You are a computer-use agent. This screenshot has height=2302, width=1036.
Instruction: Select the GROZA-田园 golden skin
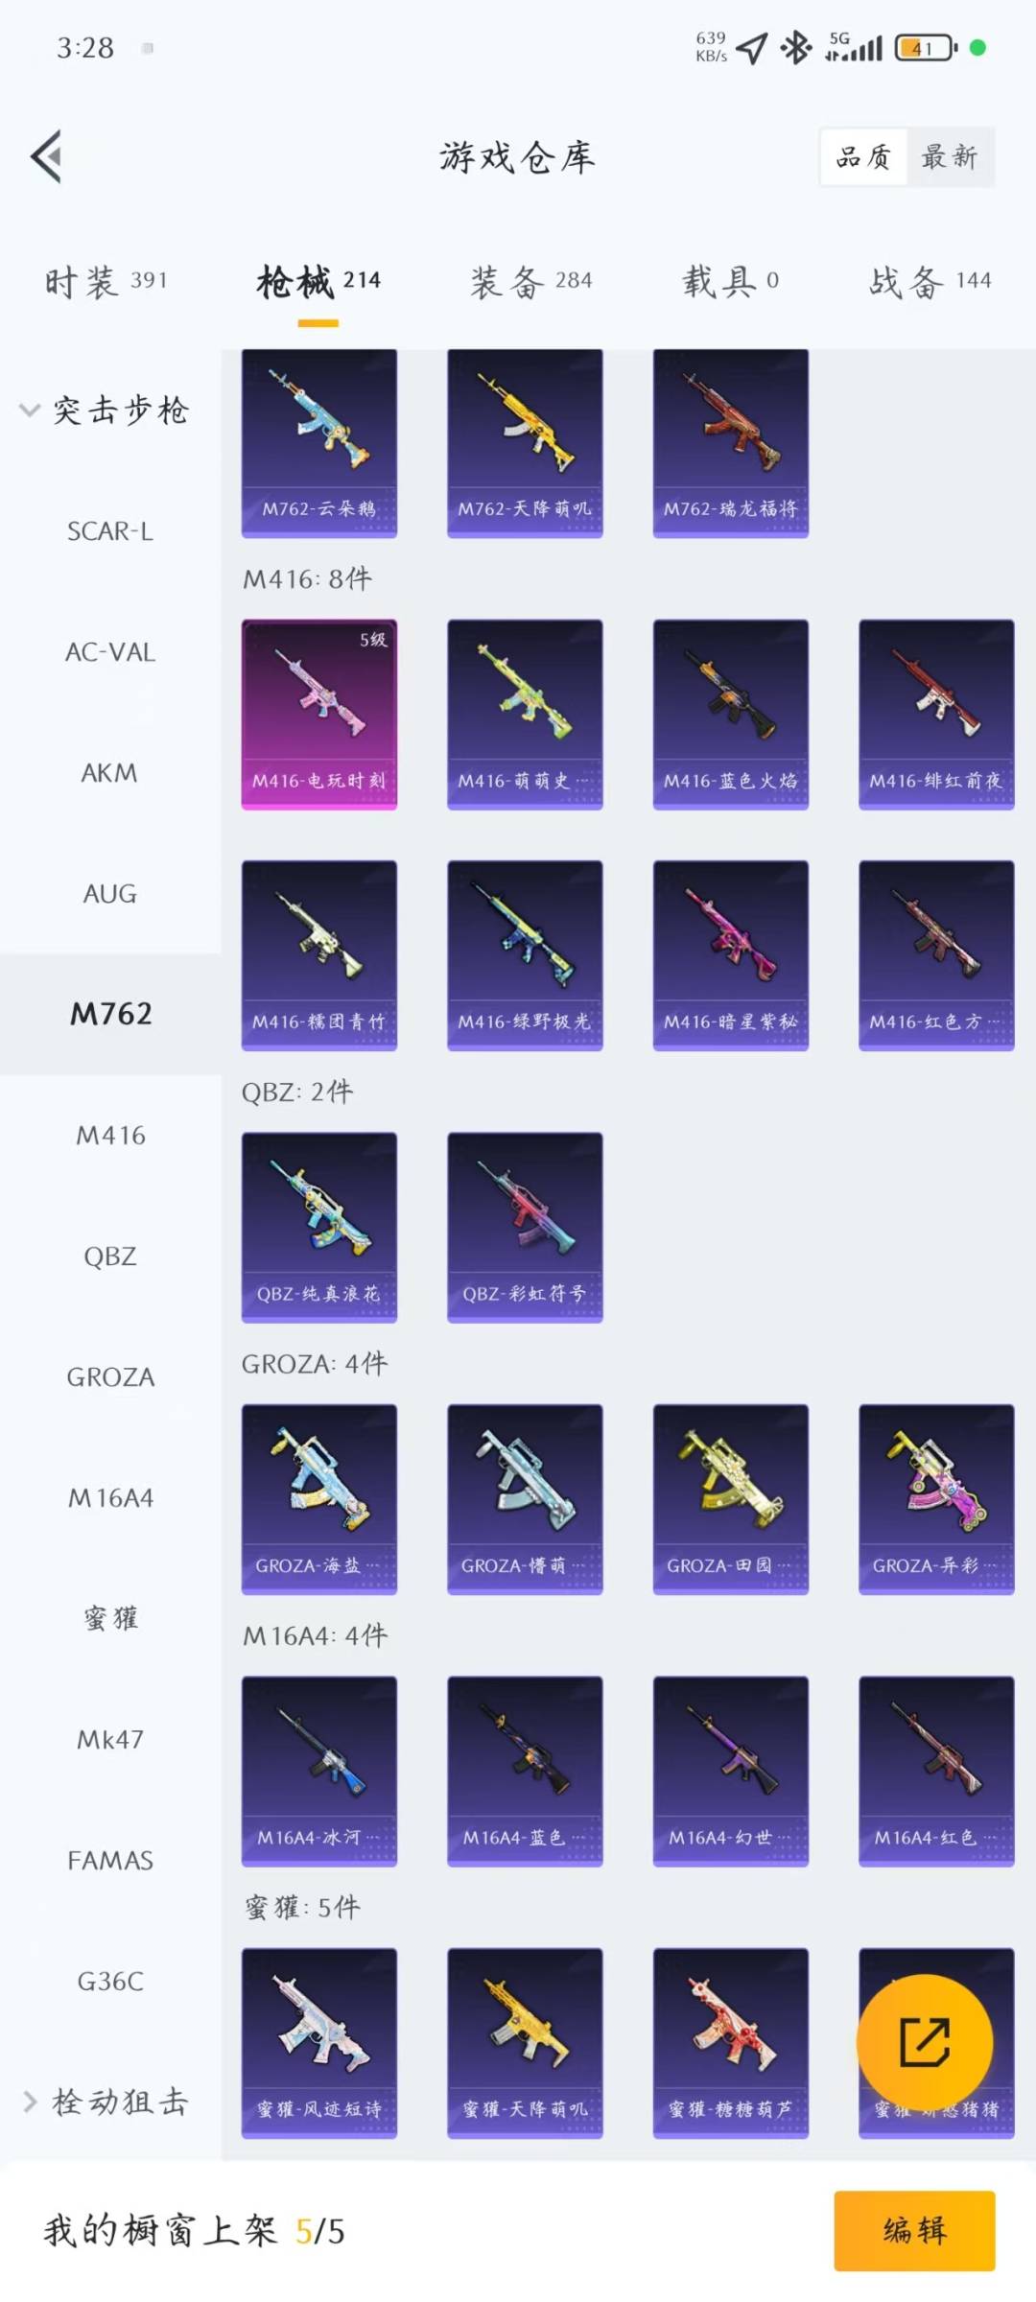[731, 1499]
